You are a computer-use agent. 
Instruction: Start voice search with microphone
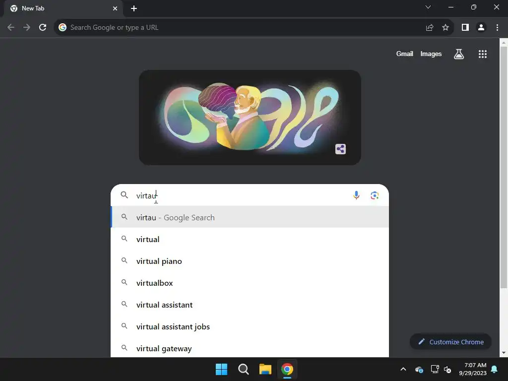pos(356,195)
